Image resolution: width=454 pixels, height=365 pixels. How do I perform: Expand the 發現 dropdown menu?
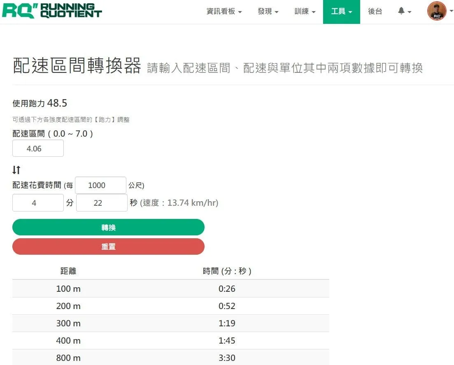tap(268, 12)
